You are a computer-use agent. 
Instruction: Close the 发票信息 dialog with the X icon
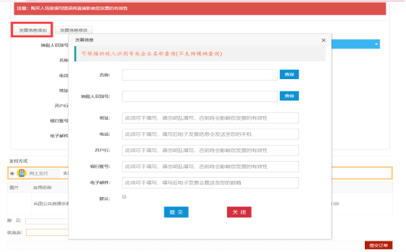(323, 40)
